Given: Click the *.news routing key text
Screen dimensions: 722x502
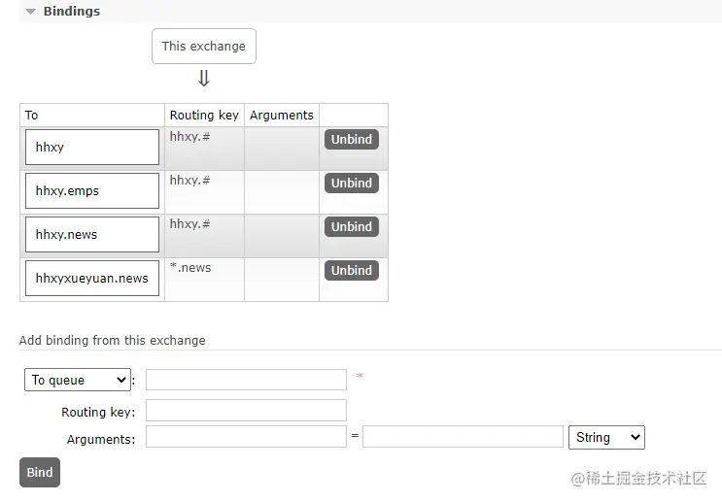Looking at the screenshot, I should pos(190,267).
